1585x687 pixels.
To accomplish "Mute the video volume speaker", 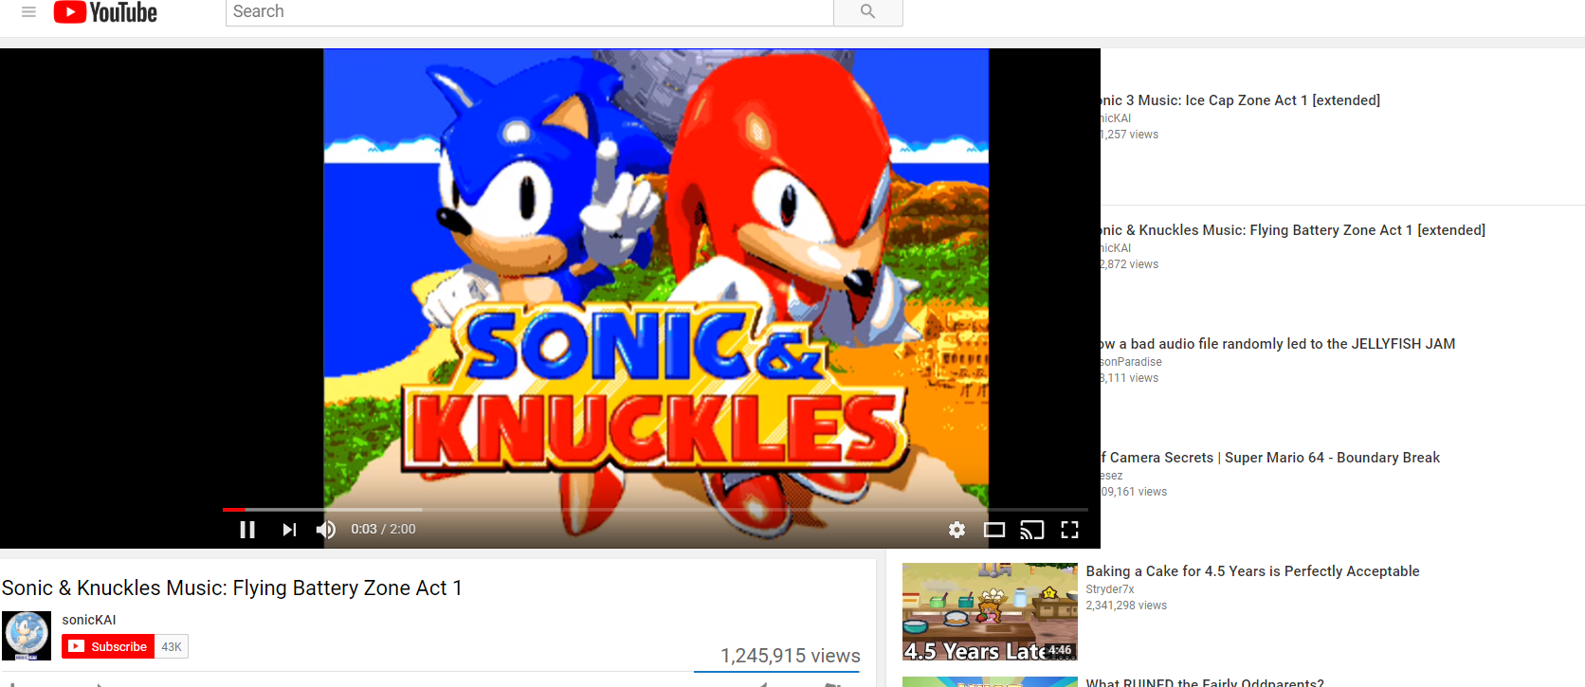I will pos(326,530).
